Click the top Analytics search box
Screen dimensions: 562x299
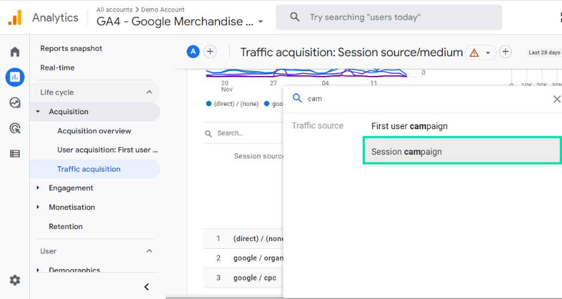coord(389,17)
